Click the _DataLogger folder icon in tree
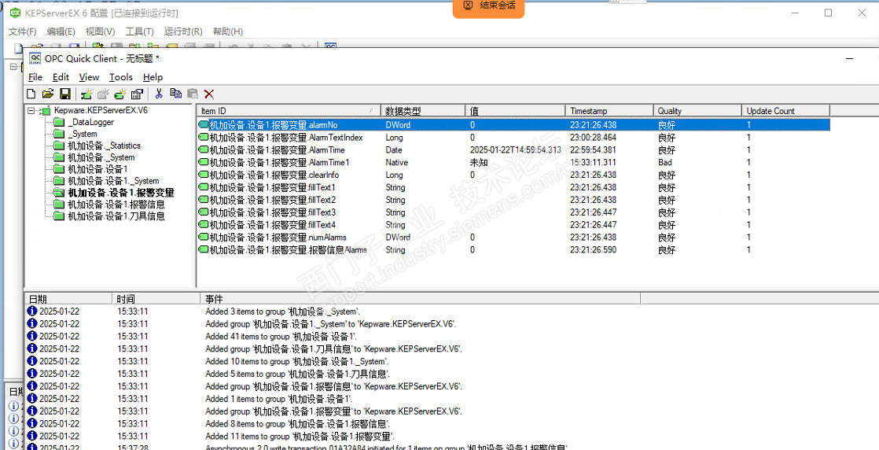The image size is (879, 450). pos(59,122)
